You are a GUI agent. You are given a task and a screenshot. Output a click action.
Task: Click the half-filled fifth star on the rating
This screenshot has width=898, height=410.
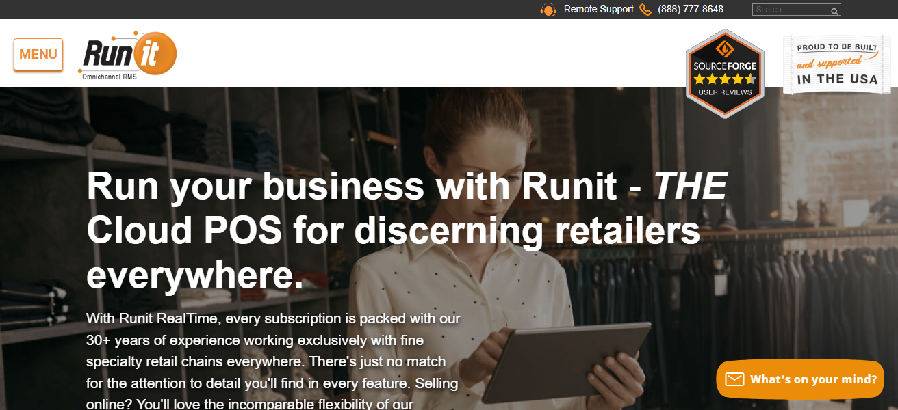click(x=751, y=77)
